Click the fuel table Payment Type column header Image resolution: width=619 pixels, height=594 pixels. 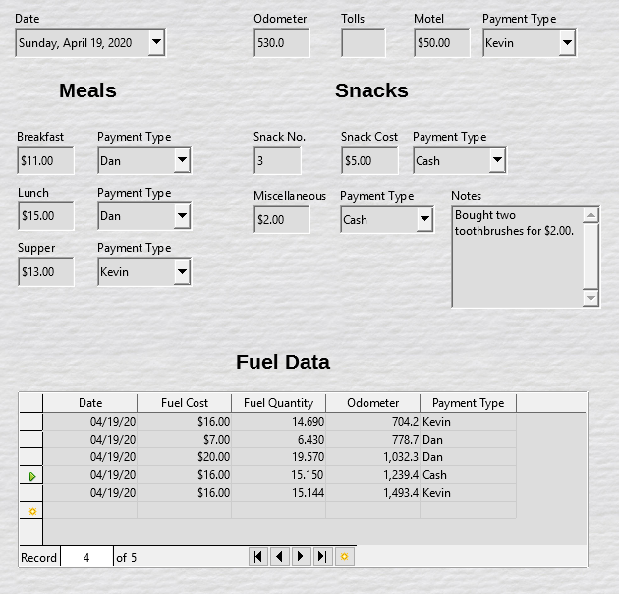(x=469, y=403)
